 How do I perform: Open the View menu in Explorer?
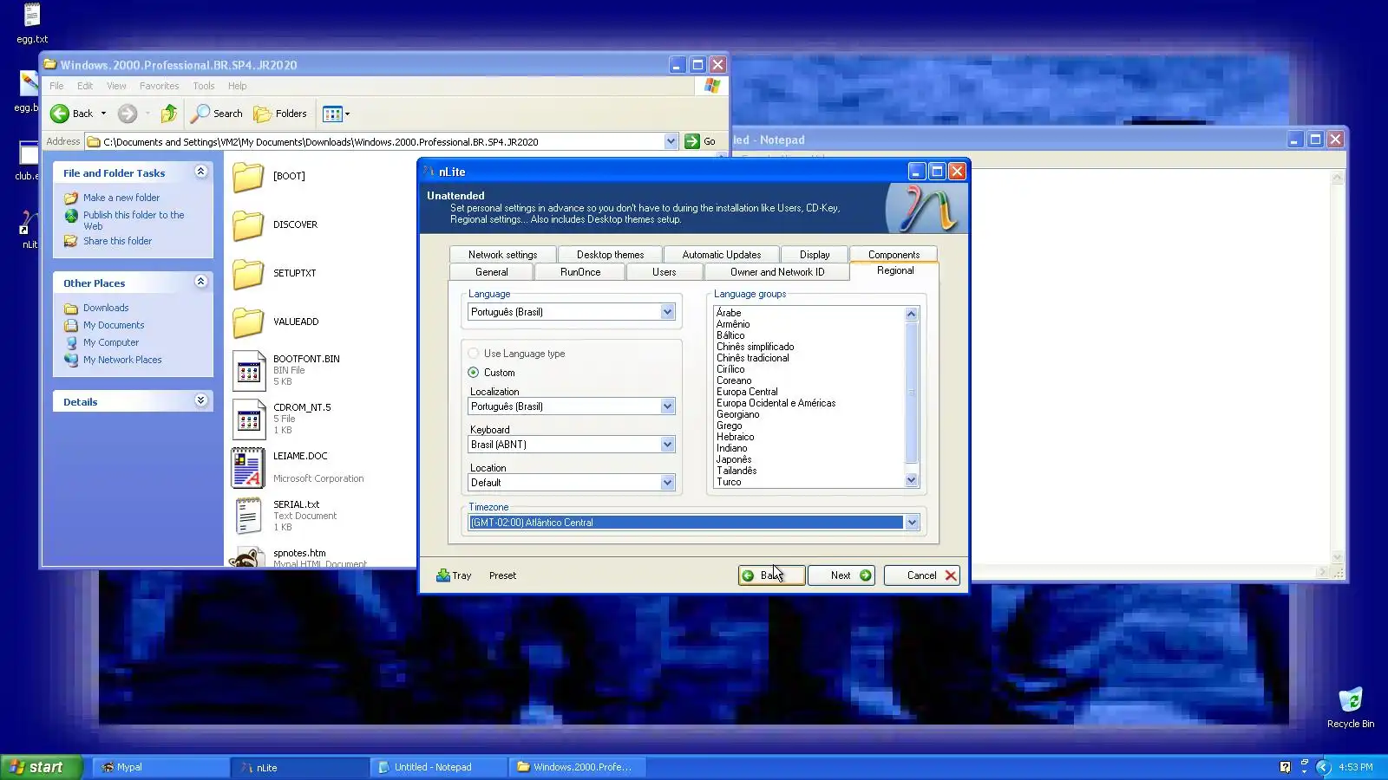pyautogui.click(x=116, y=86)
